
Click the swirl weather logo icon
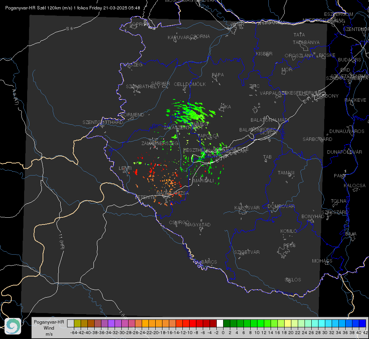(13, 326)
